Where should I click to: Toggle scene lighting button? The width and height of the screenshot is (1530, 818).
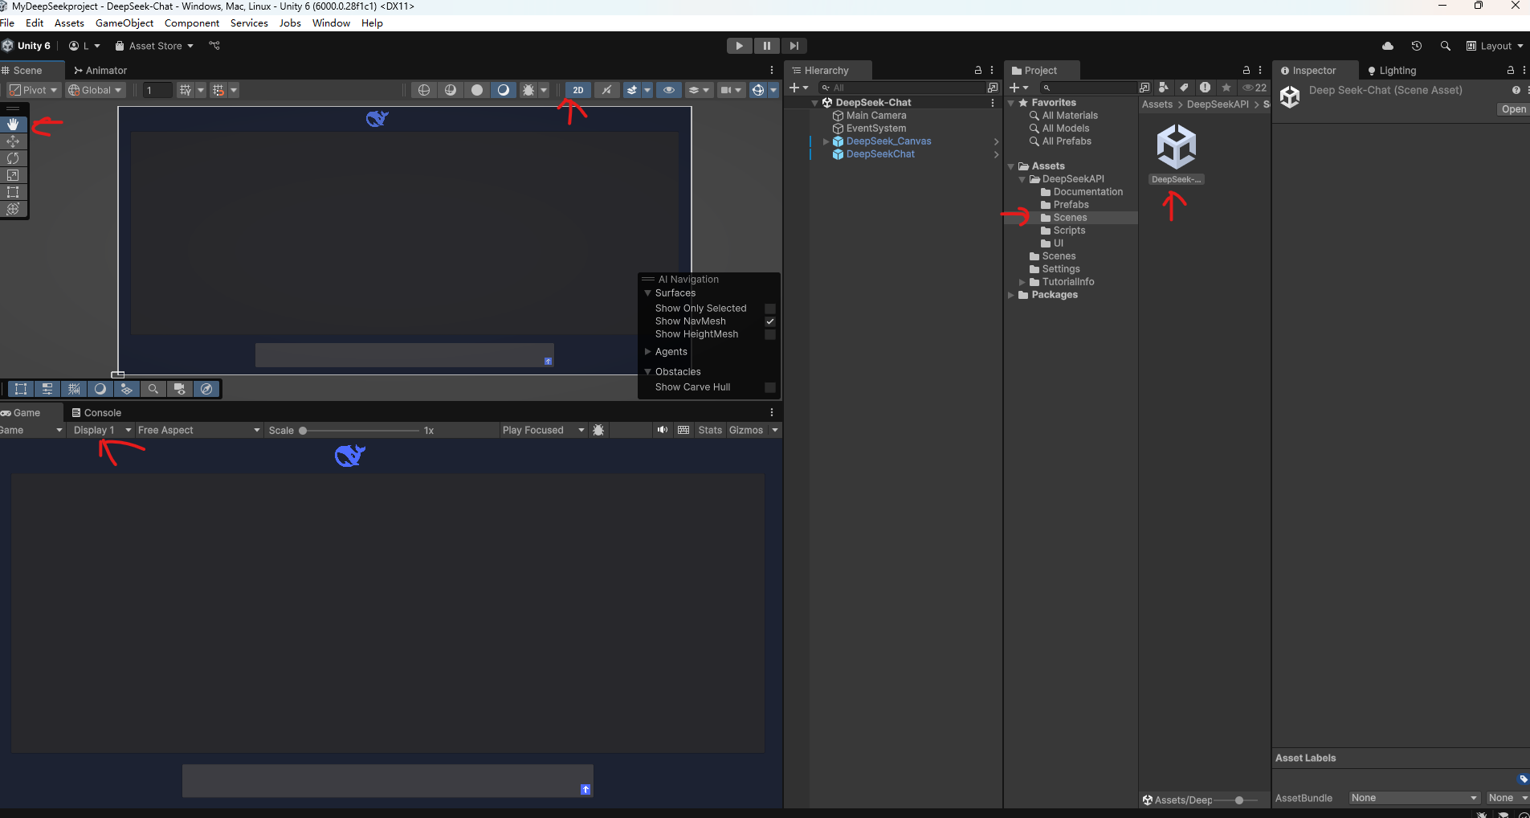[607, 90]
